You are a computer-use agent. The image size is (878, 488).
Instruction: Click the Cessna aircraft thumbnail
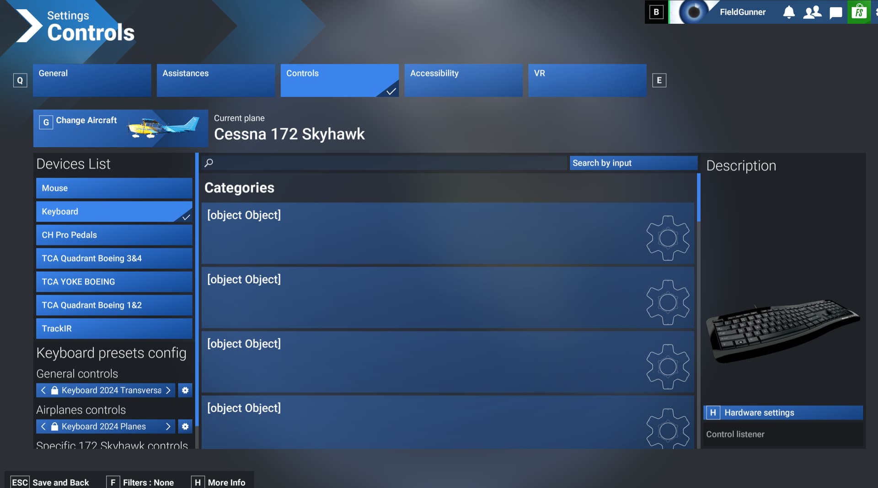coord(163,127)
